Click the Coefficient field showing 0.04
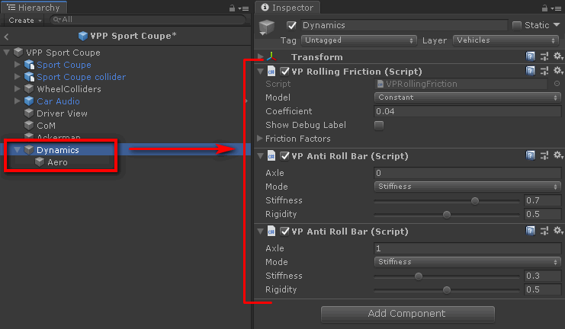 pos(467,111)
